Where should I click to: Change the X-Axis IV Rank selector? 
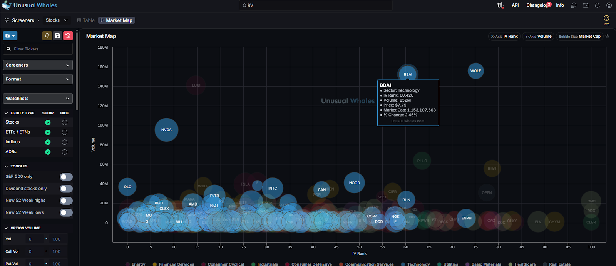(504, 37)
